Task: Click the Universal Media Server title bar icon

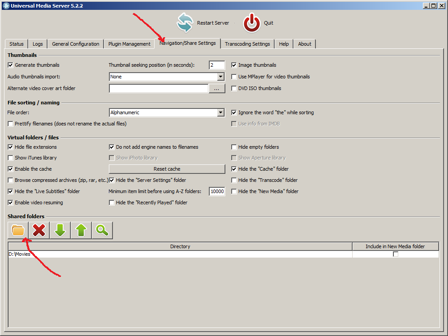Action: tap(6, 6)
